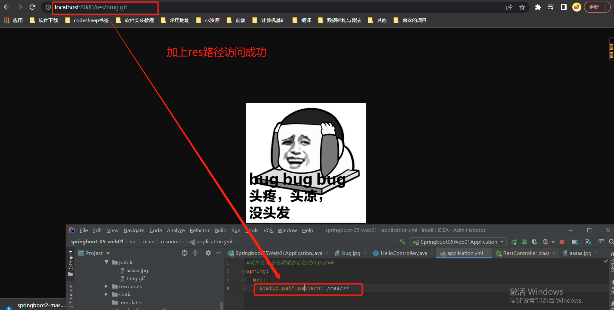This screenshot has height=310, width=614.
Task: Open the 常用地址 bookmark folder
Action: [x=175, y=20]
